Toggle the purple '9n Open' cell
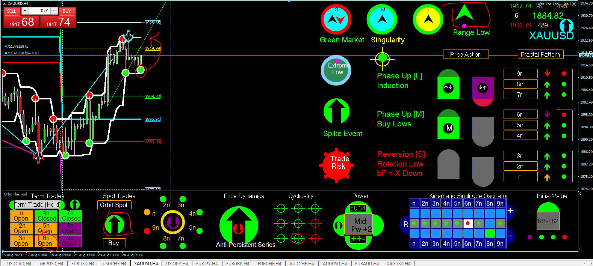The height and width of the screenshot is (266, 593). tap(70, 241)
